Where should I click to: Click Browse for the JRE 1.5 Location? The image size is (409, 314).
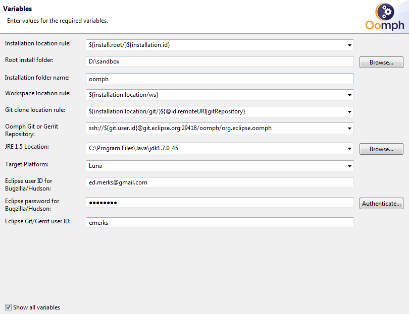(x=381, y=149)
